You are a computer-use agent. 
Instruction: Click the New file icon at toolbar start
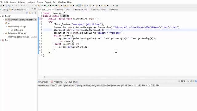[1, 6]
